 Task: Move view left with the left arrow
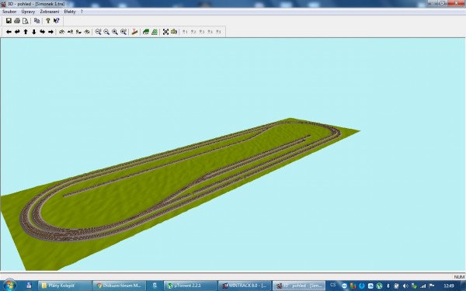click(x=9, y=32)
